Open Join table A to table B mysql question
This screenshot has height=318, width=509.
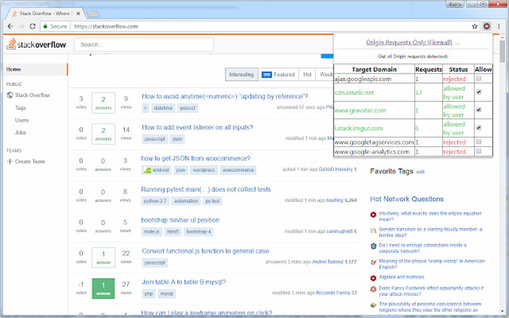point(184,282)
